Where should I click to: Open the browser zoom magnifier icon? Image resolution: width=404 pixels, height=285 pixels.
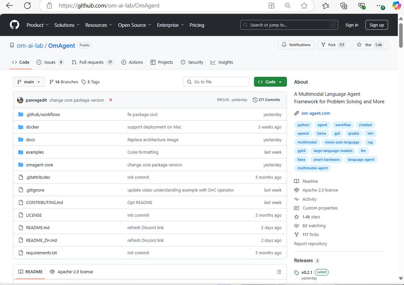pos(288,6)
